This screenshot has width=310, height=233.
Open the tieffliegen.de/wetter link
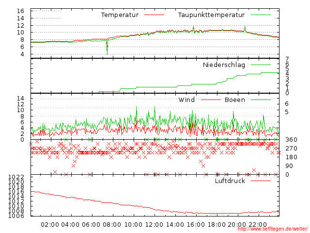coord(273,229)
